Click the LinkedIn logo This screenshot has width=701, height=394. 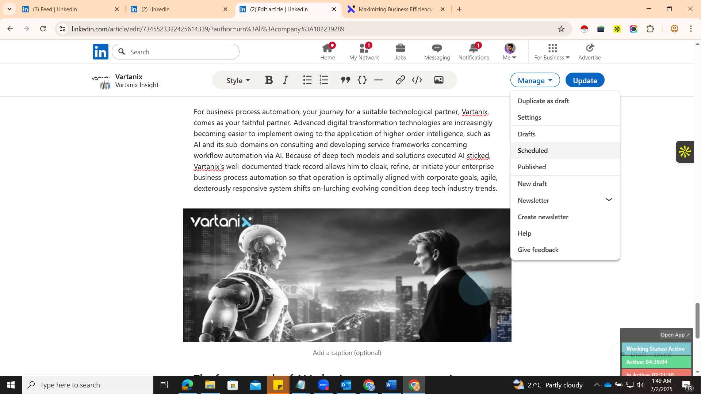click(x=100, y=51)
